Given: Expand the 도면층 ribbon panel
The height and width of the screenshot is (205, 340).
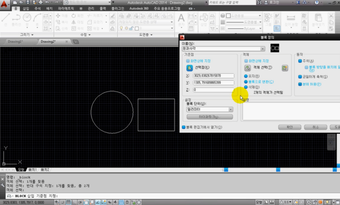Looking at the screenshot, I should click(x=146, y=35).
